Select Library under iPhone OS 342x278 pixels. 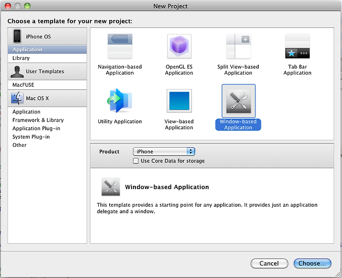[x=47, y=58]
